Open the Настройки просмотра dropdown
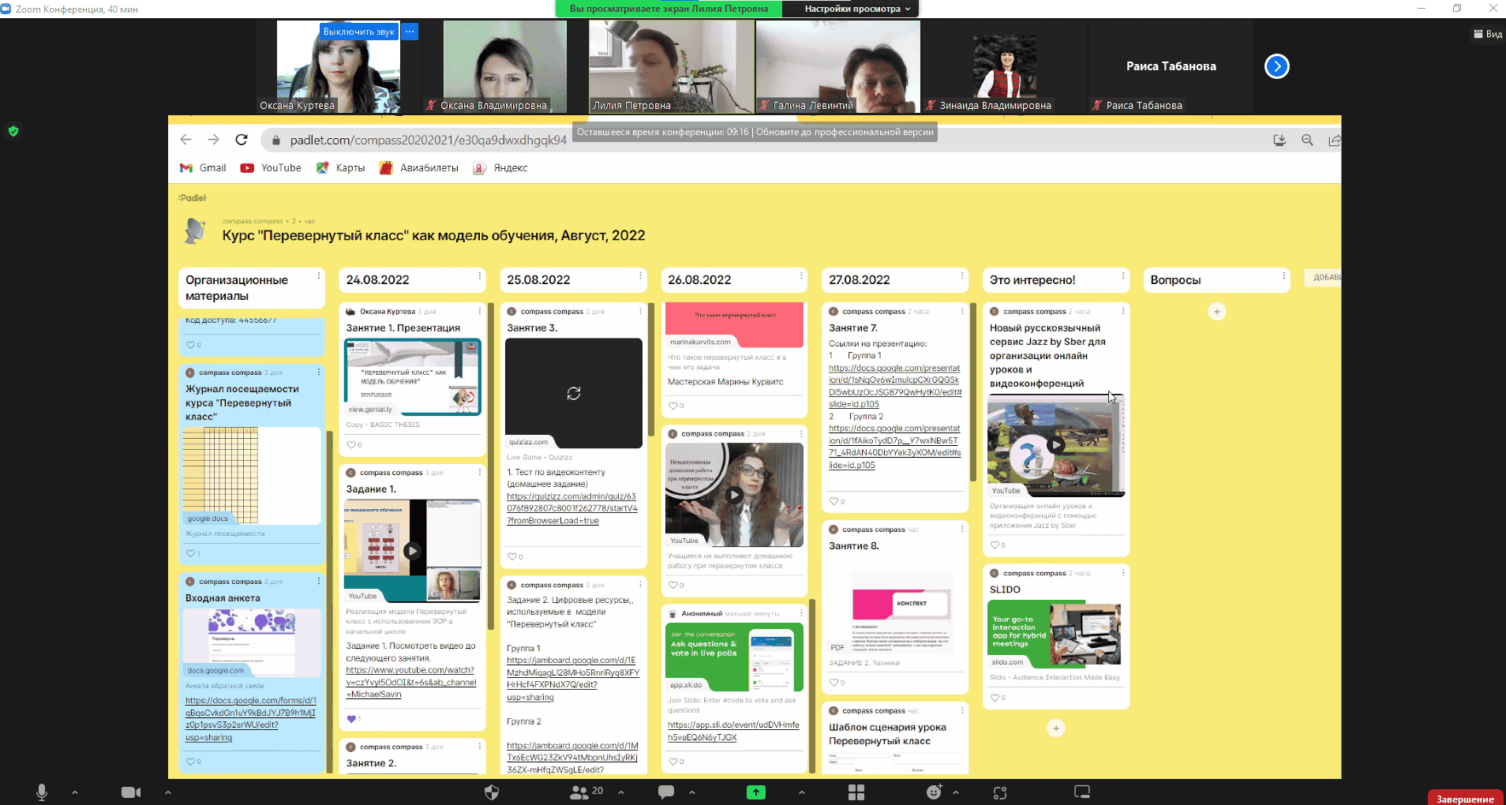This screenshot has width=1506, height=805. [x=856, y=9]
